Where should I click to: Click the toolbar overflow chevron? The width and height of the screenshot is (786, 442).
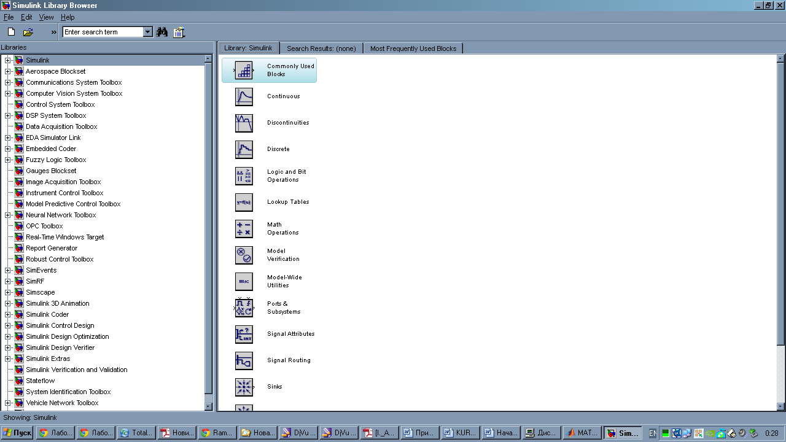pyautogui.click(x=53, y=32)
